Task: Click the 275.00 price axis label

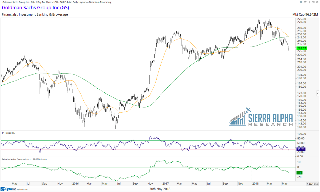Action: (302, 19)
